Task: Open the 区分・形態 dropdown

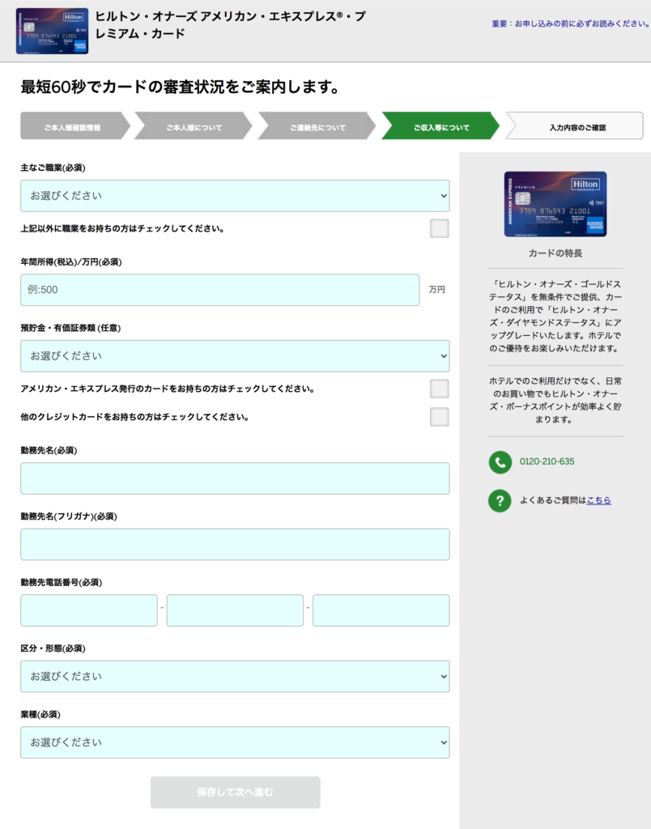Action: coord(236,676)
